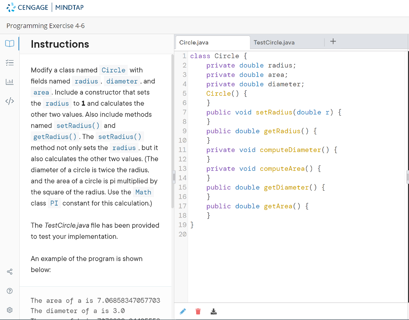The width and height of the screenshot is (409, 320).
Task: Open the settings gear icon
Action: (x=10, y=310)
